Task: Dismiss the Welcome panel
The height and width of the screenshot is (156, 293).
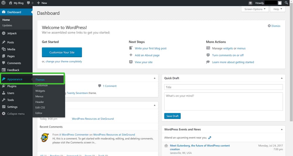Action: (x=274, y=26)
